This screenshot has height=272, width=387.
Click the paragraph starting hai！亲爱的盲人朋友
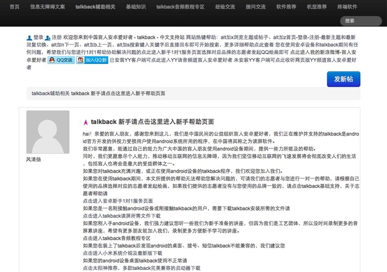[221, 138]
